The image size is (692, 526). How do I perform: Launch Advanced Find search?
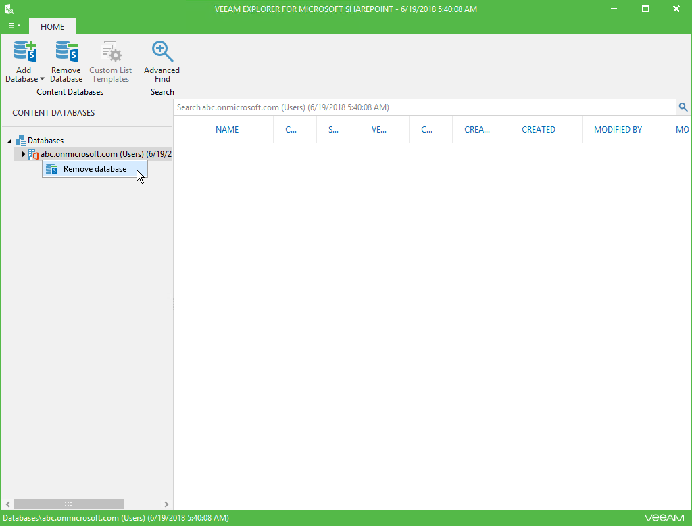coord(162,62)
